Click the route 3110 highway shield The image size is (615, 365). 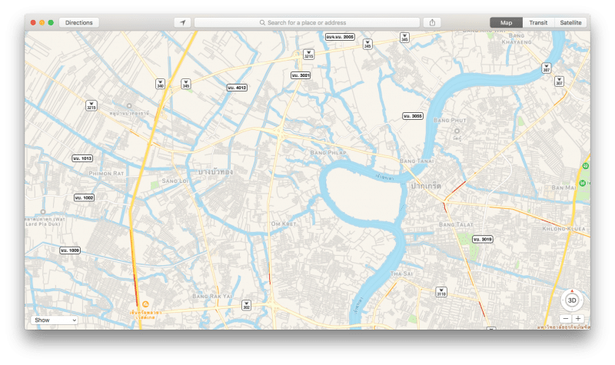[441, 292]
